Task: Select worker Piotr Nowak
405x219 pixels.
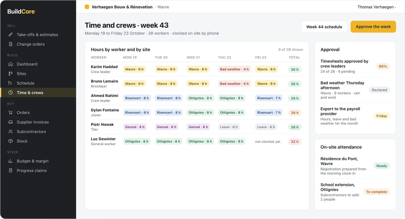Action: [102, 125]
